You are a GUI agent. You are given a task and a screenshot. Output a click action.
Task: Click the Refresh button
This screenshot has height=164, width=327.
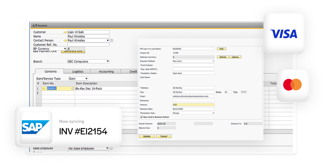coord(223,57)
